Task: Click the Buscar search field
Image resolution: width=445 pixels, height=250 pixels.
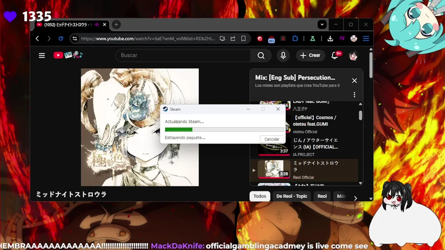Action: [x=183, y=55]
